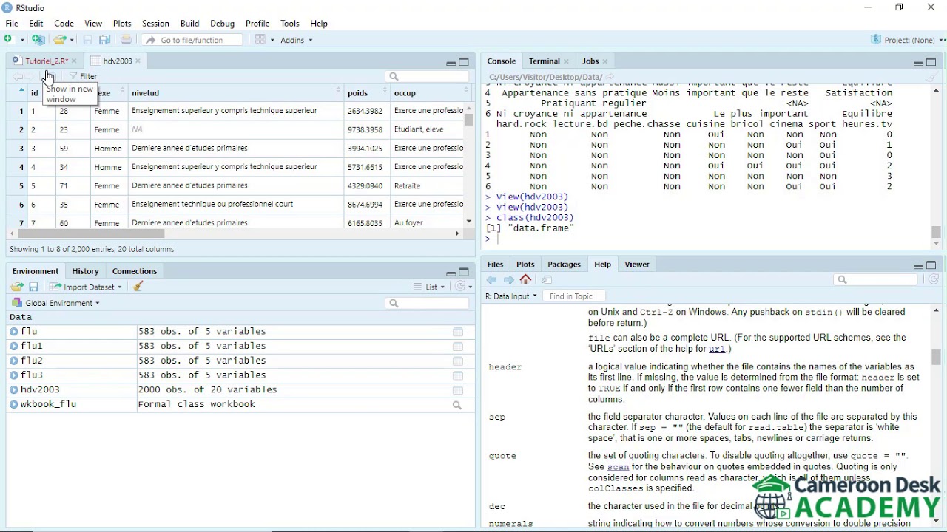Click the Save all documents icon
The height and width of the screenshot is (532, 947).
(104, 40)
